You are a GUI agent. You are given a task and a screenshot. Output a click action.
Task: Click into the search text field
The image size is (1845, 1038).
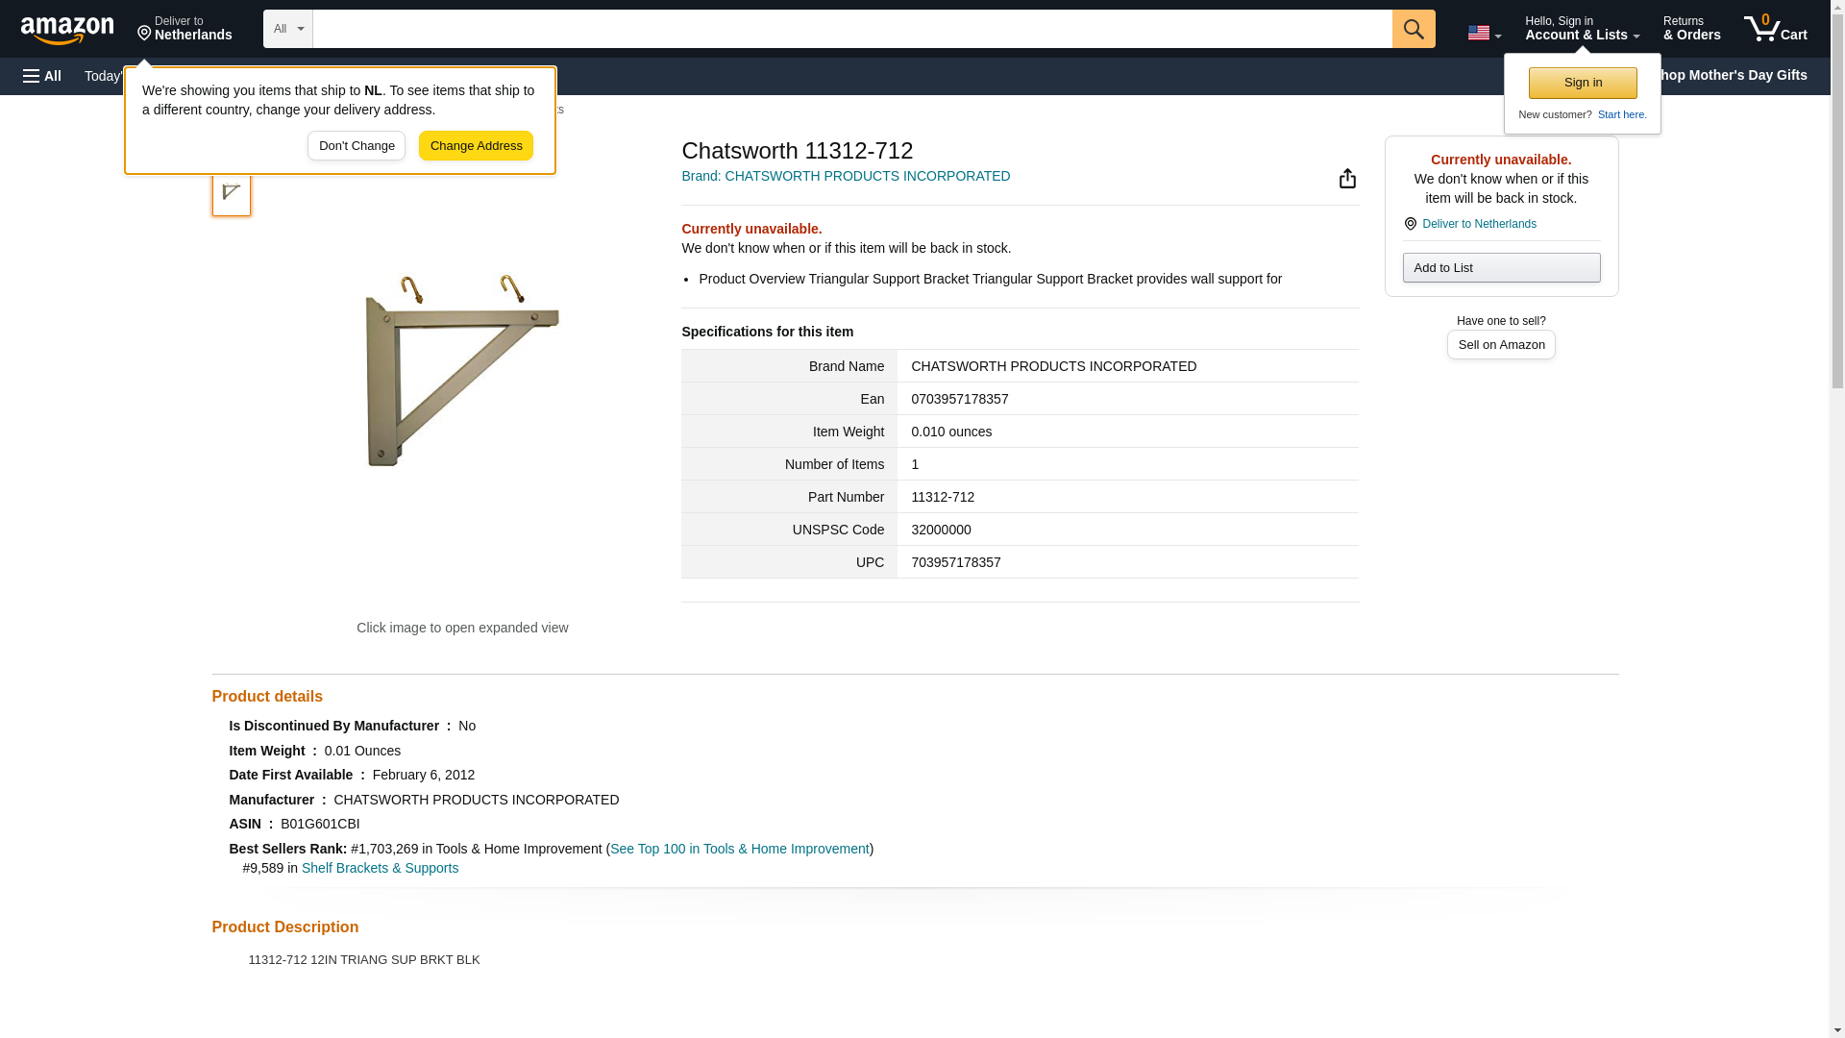click(851, 29)
